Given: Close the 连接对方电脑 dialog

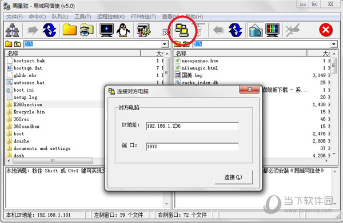Looking at the screenshot, I should pos(250,89).
